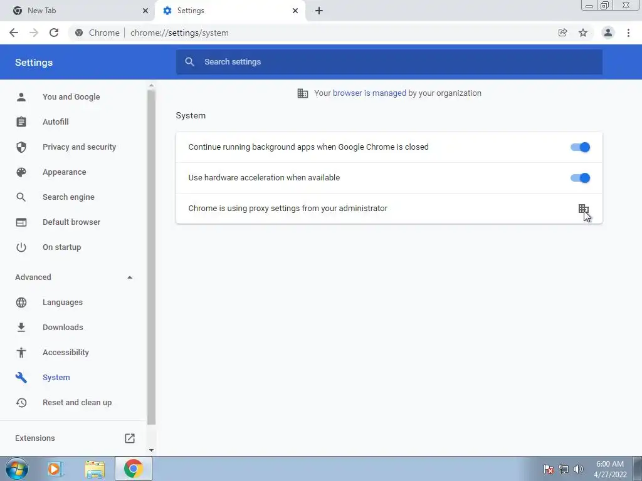Switch to the New Tab tab
This screenshot has height=481, width=642.
tap(77, 11)
